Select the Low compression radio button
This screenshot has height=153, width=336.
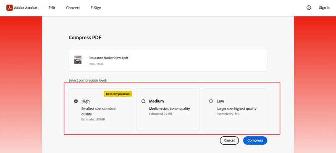pos(211,101)
